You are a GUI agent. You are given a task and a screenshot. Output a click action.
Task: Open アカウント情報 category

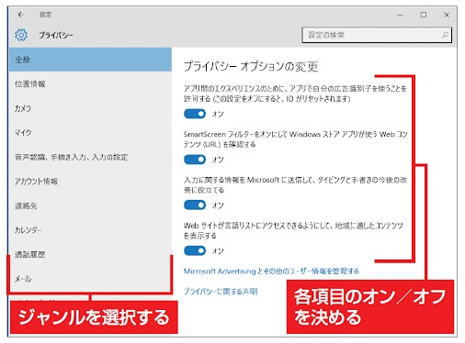tap(90, 182)
